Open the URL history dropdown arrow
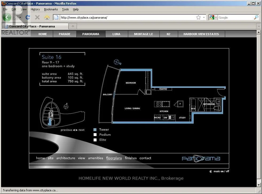The height and width of the screenshot is (194, 262). pos(204,18)
